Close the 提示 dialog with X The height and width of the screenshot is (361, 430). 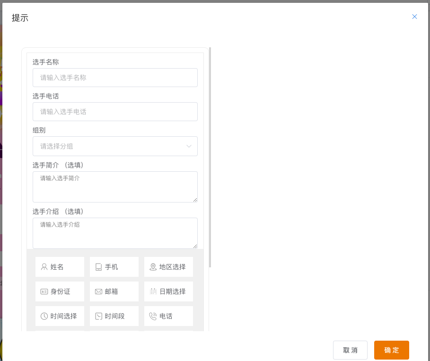(x=414, y=17)
